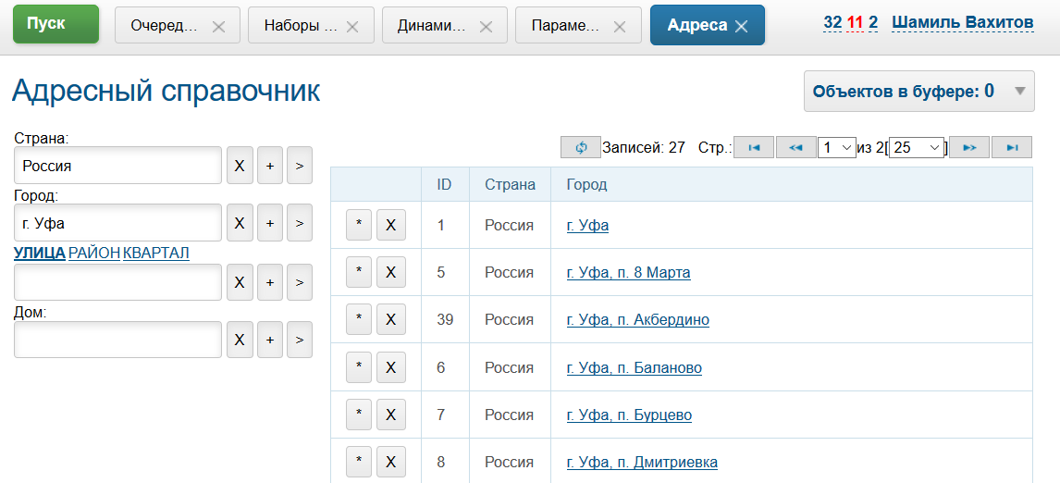Switch to the КВАРТАЛ address mode
This screenshot has height=483, width=1060.
pos(156,253)
